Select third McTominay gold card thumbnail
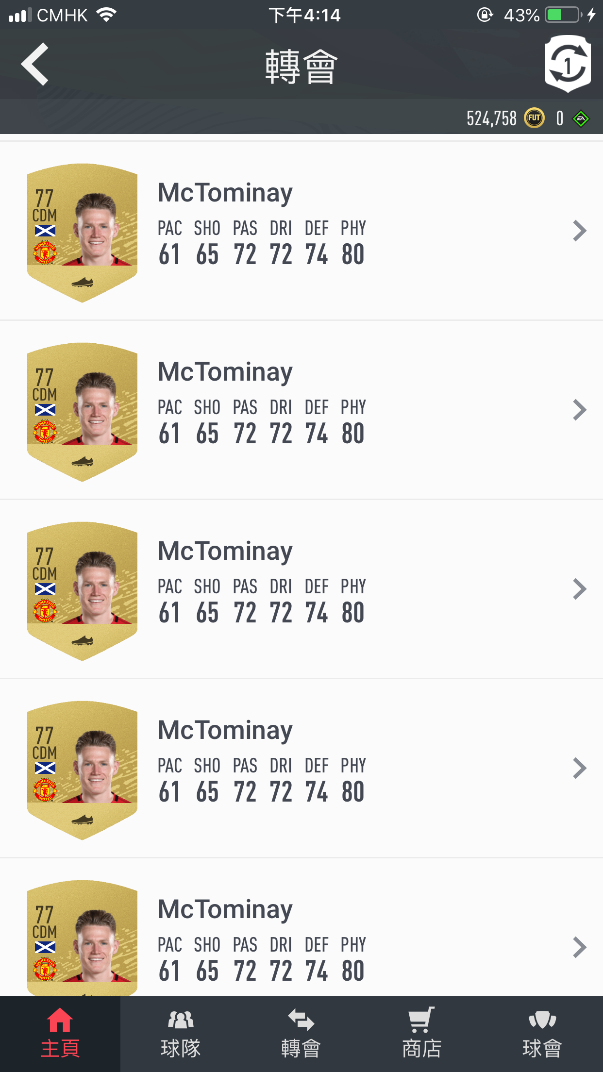This screenshot has width=603, height=1072. pyautogui.click(x=82, y=591)
